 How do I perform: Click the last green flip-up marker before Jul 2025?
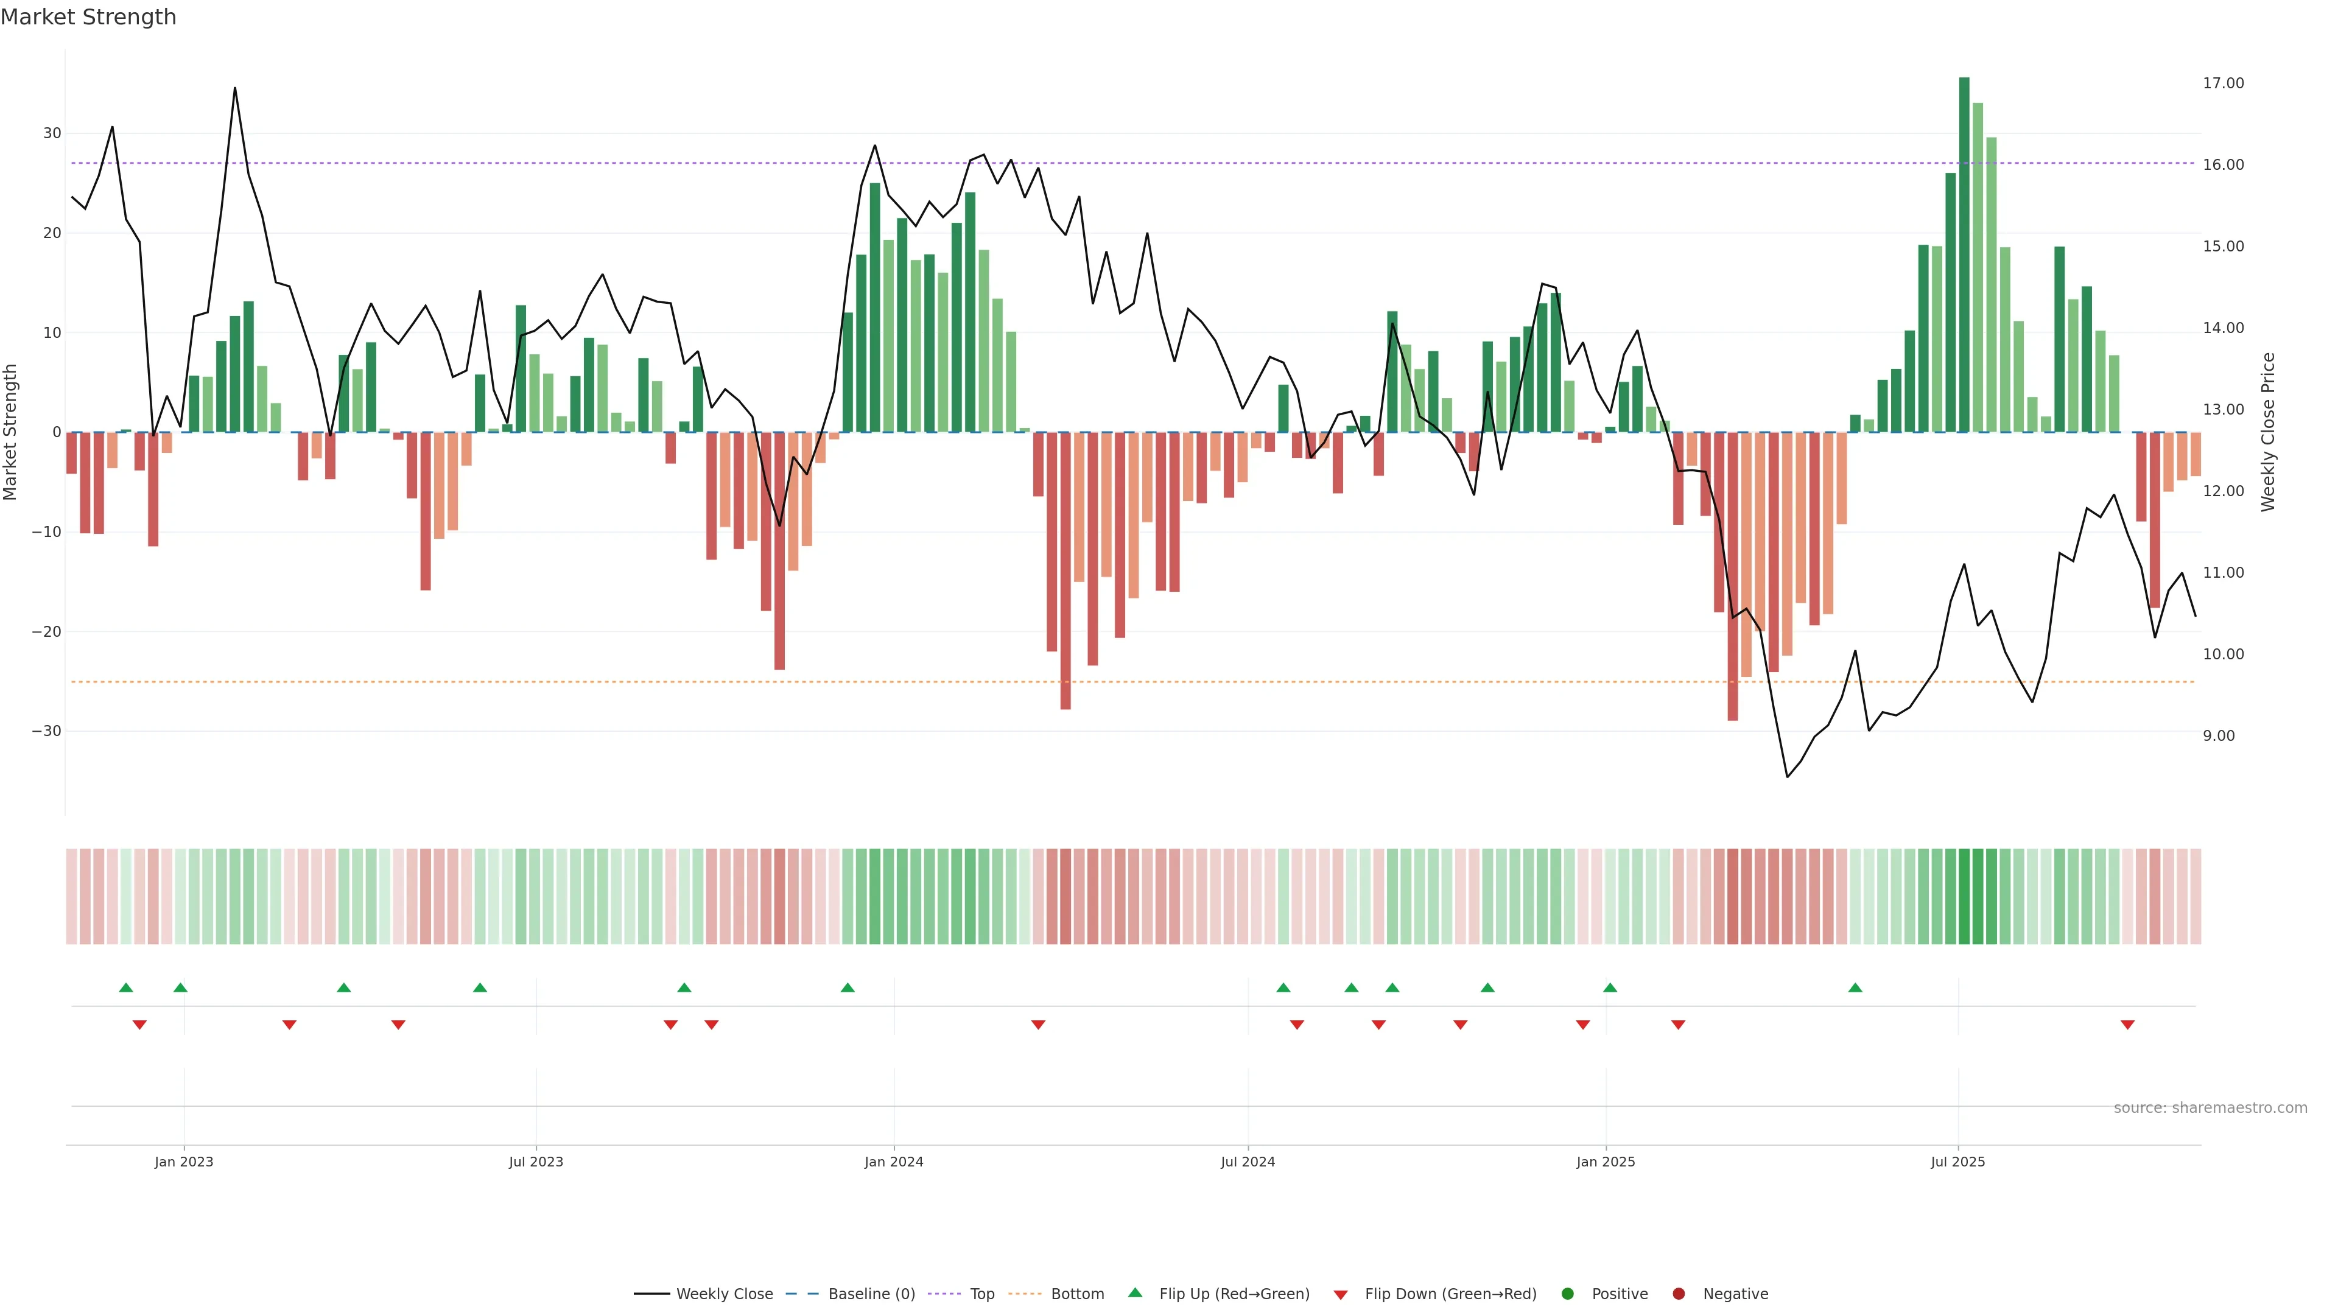tap(1855, 987)
